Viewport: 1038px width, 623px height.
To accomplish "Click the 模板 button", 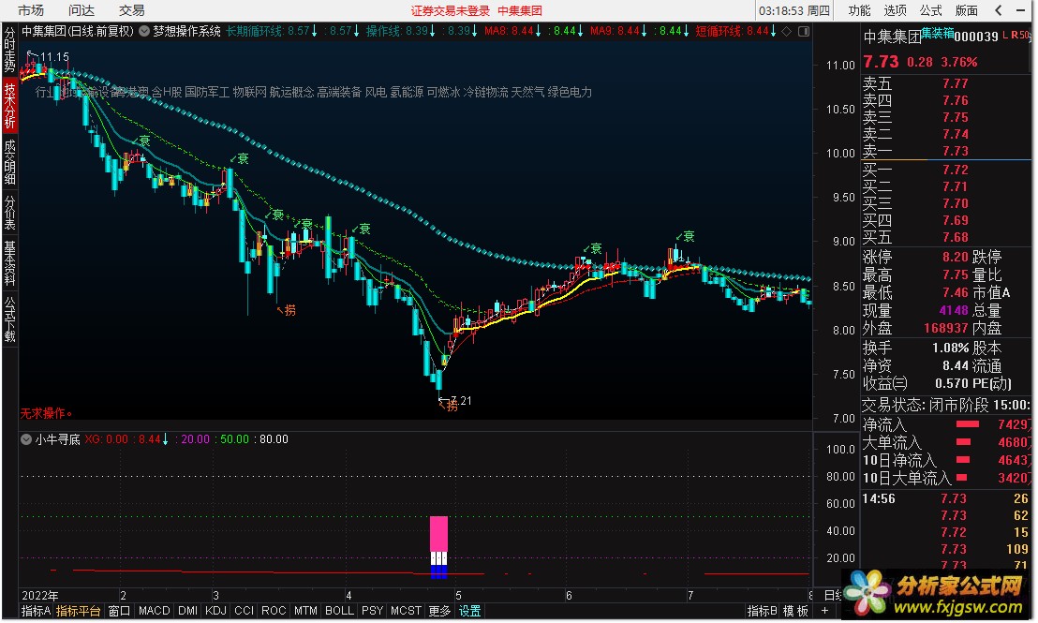I will (x=795, y=611).
